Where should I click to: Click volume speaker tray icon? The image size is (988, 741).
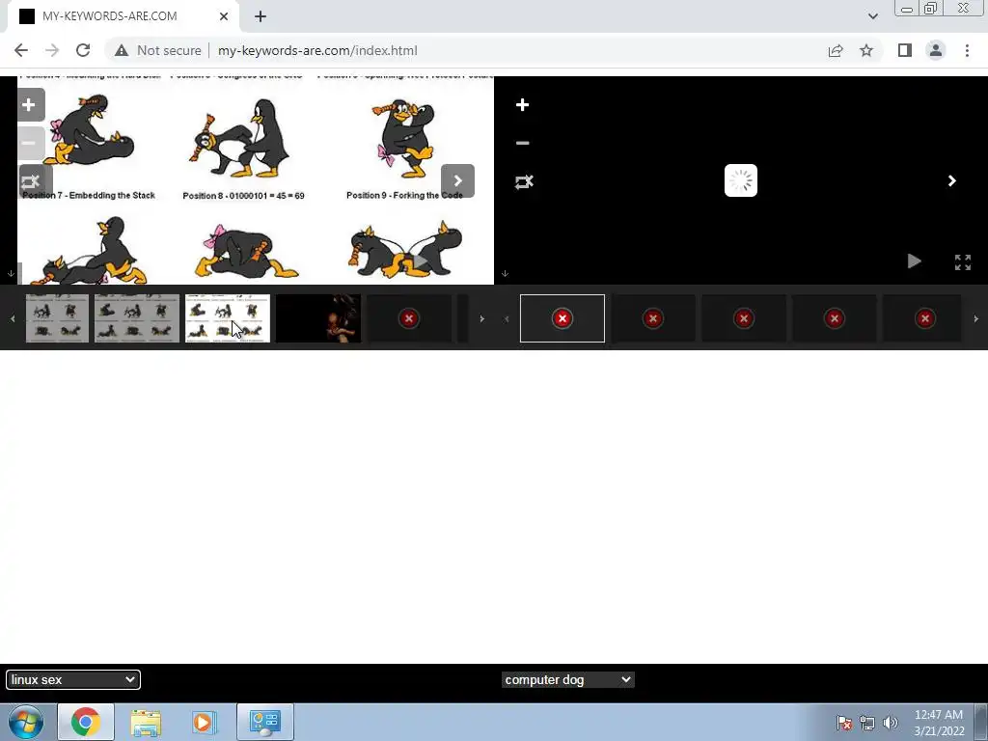[x=890, y=723]
